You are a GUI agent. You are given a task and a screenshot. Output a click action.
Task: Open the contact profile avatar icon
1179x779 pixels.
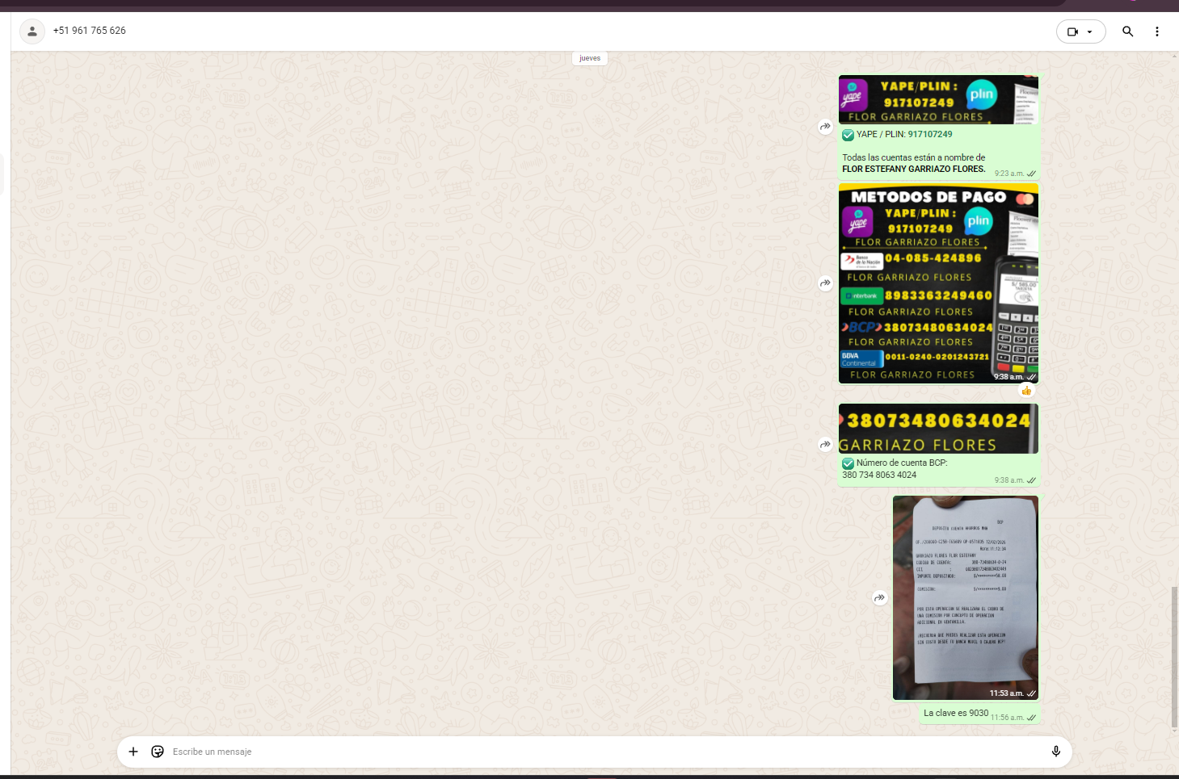(x=32, y=31)
